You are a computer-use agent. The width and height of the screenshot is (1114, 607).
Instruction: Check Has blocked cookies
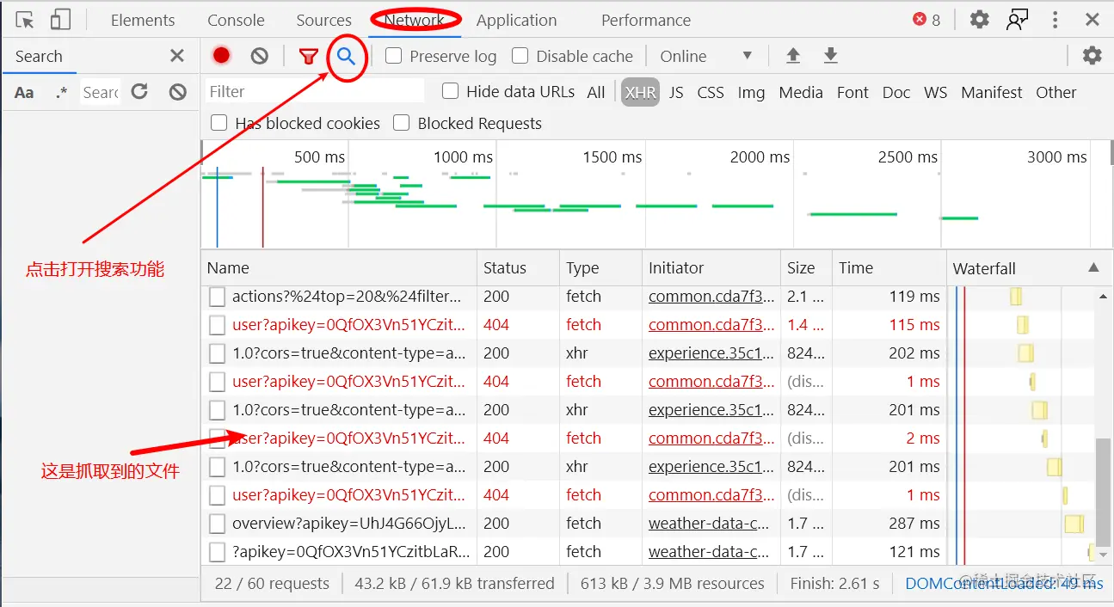tap(219, 123)
